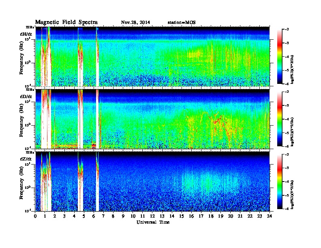
Task: Click the dD/dt panel color scale bar
Action: (x=280, y=119)
